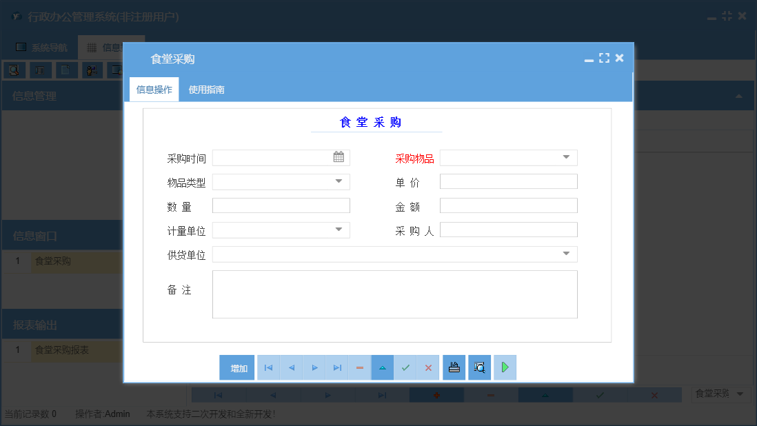Click the search magnifier icon in main toolbar

coord(14,70)
